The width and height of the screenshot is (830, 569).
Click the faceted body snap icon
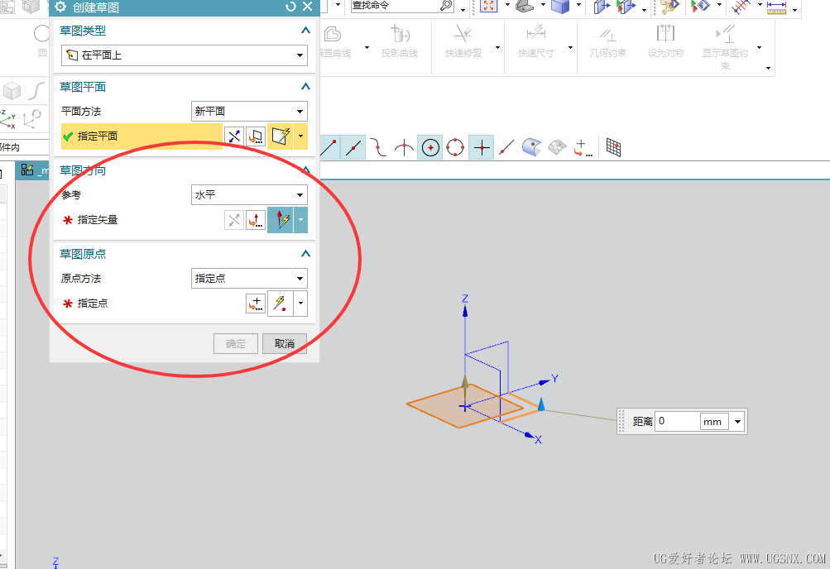click(557, 147)
